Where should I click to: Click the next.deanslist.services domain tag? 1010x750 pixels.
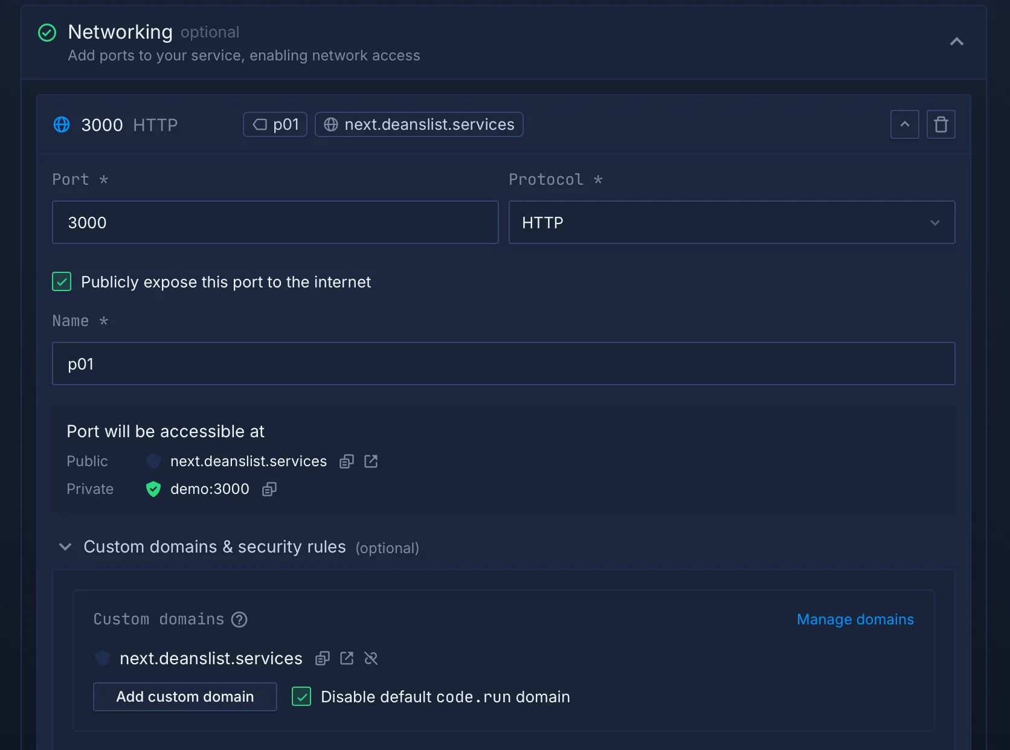[x=419, y=124]
